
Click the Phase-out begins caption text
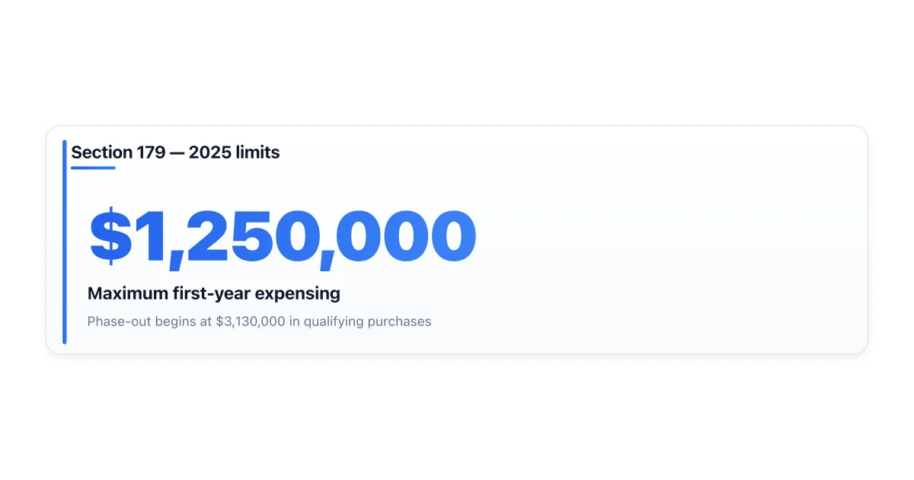tap(259, 322)
